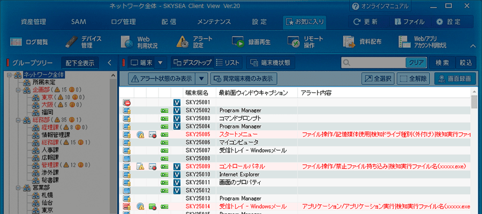Open アラート状態のみ表示 dropdown arrow
This screenshot has height=214, width=482.
(x=201, y=79)
